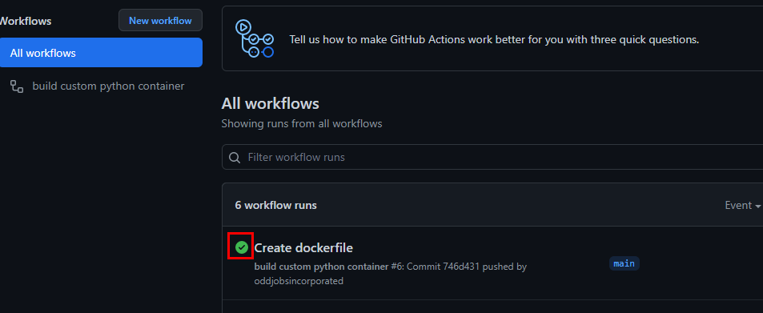Viewport: 763px width, 313px height.
Task: Click the Workflows sidebar heading
Action: pos(26,21)
